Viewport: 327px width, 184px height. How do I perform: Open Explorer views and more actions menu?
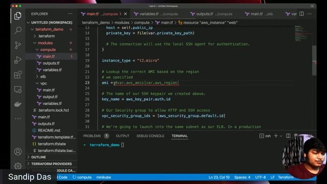coord(70,14)
